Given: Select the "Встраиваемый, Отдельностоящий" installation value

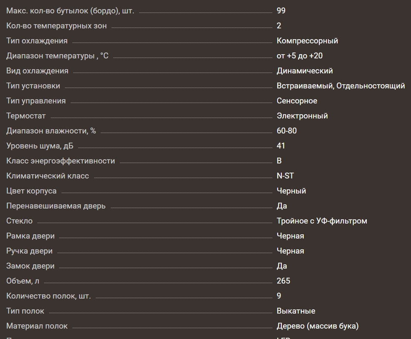Looking at the screenshot, I should point(341,86).
